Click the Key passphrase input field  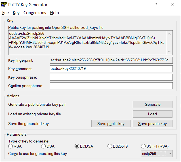coord(111,77)
